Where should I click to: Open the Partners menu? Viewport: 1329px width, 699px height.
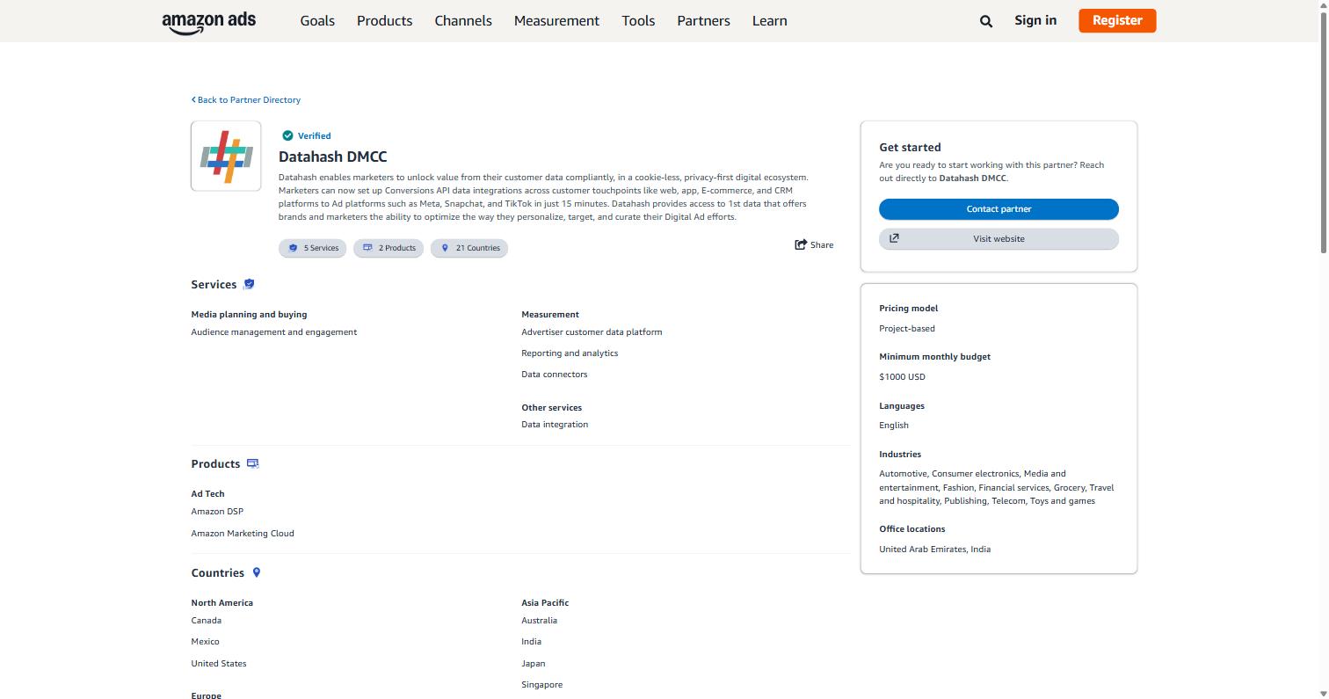click(x=703, y=20)
